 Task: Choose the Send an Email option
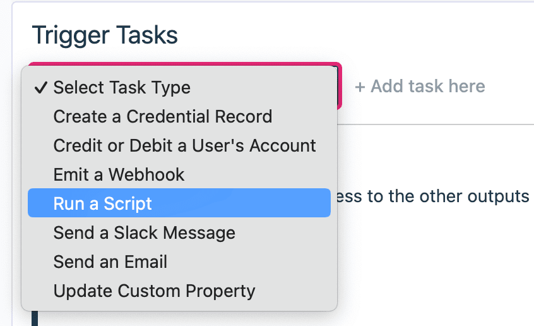point(110,262)
